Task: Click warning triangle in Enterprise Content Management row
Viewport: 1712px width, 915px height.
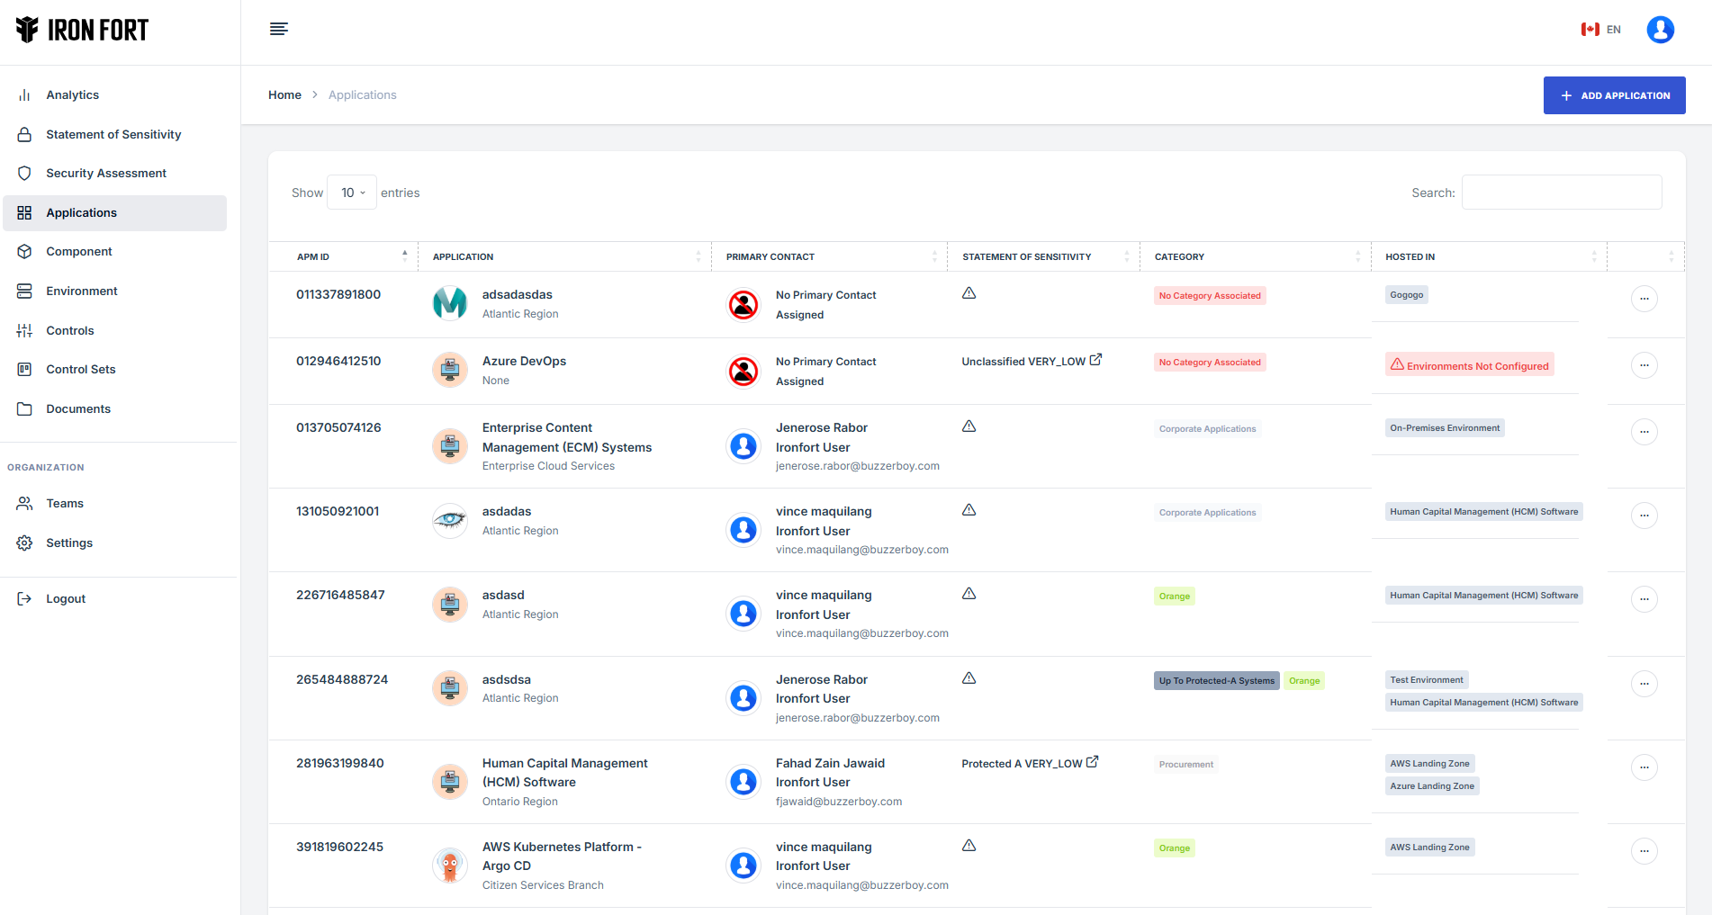Action: coord(969,426)
